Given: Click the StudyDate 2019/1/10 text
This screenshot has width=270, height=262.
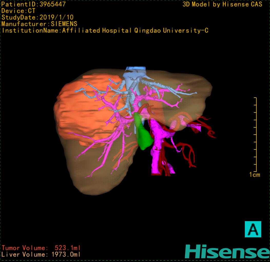Looking at the screenshot, I should [x=37, y=17].
